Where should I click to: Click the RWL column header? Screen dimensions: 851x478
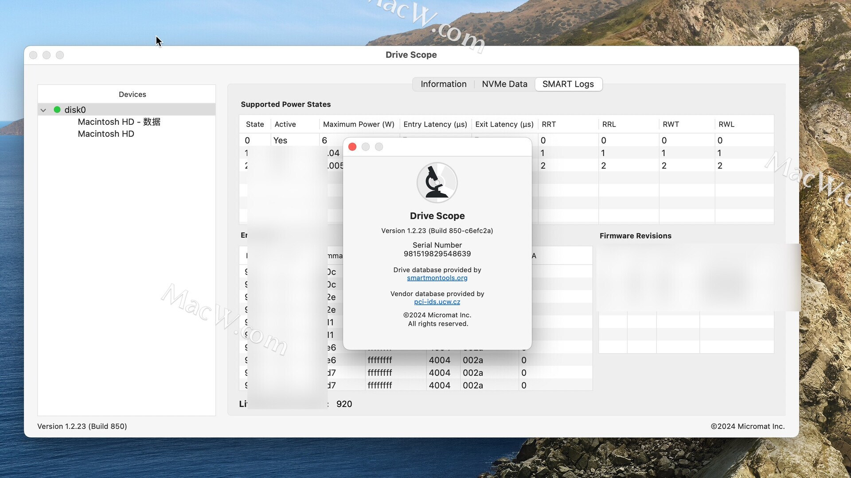tap(726, 124)
